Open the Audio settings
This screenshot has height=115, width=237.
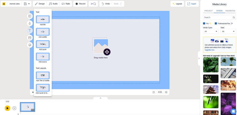click(53, 4)
